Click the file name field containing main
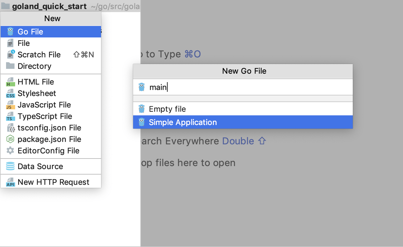The image size is (403, 247). pyautogui.click(x=243, y=87)
